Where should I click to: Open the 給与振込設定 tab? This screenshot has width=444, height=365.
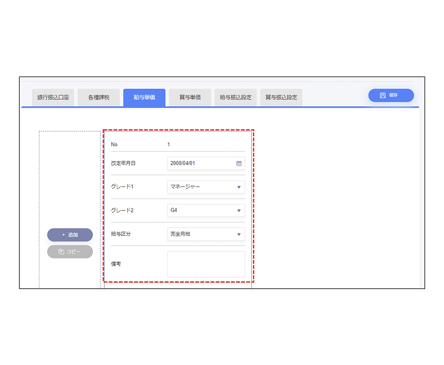pos(236,98)
